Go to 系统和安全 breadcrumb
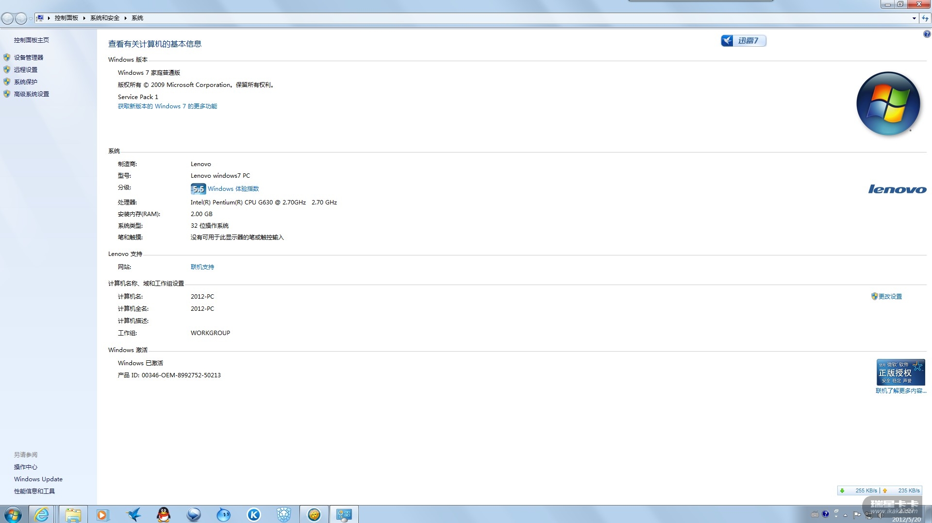The width and height of the screenshot is (932, 523). 105,18
